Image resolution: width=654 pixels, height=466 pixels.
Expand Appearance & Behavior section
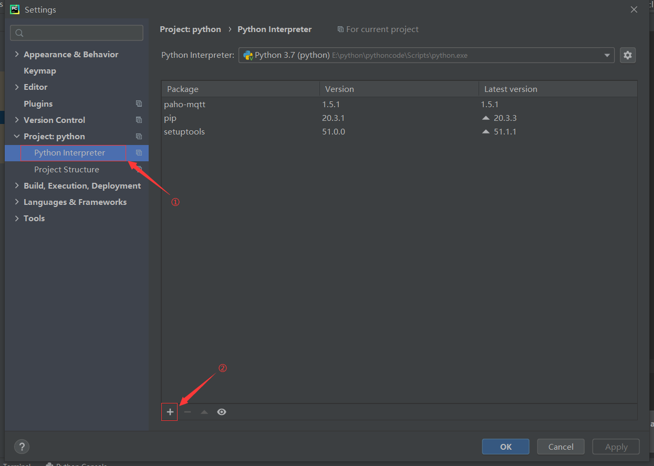pyautogui.click(x=17, y=54)
